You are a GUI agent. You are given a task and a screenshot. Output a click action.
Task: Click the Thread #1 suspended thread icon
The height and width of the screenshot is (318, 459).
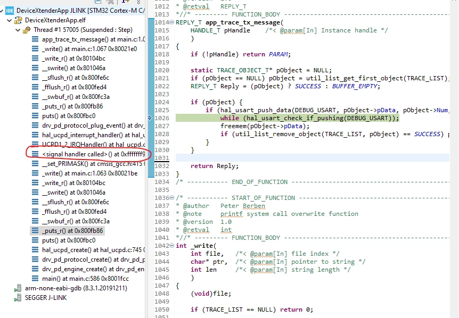[27, 30]
